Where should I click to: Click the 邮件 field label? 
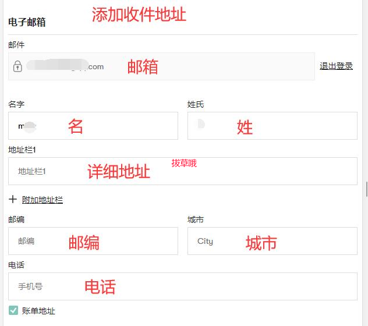pyautogui.click(x=16, y=45)
